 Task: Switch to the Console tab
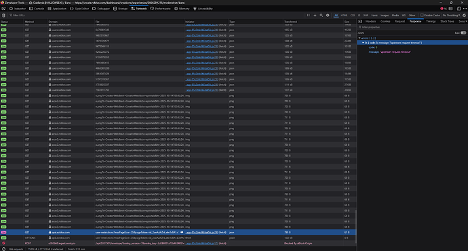[37, 9]
